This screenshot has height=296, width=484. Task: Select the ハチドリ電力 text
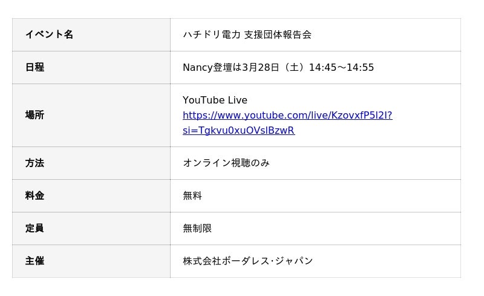coord(212,35)
